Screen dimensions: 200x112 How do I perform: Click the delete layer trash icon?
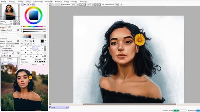click(10, 56)
